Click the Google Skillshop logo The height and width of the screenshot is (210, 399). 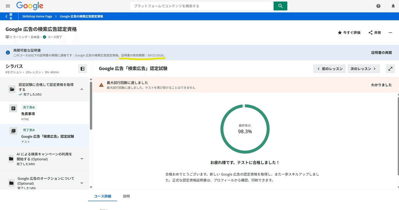pyautogui.click(x=29, y=6)
